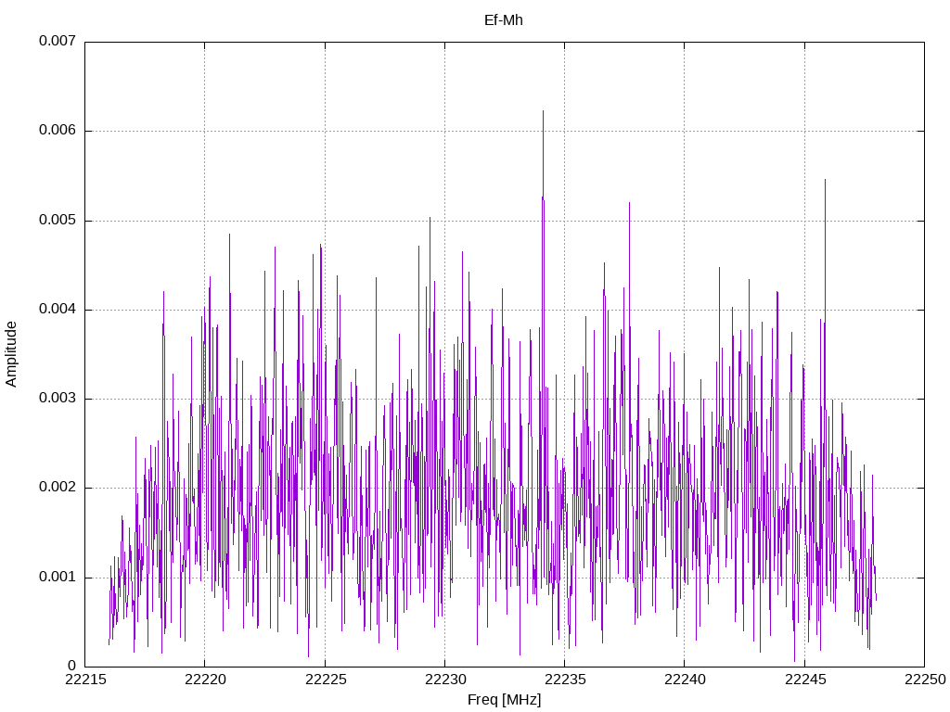This screenshot has width=950, height=712.
Task: Click the y-axis value 0.007
Action: coord(58,41)
